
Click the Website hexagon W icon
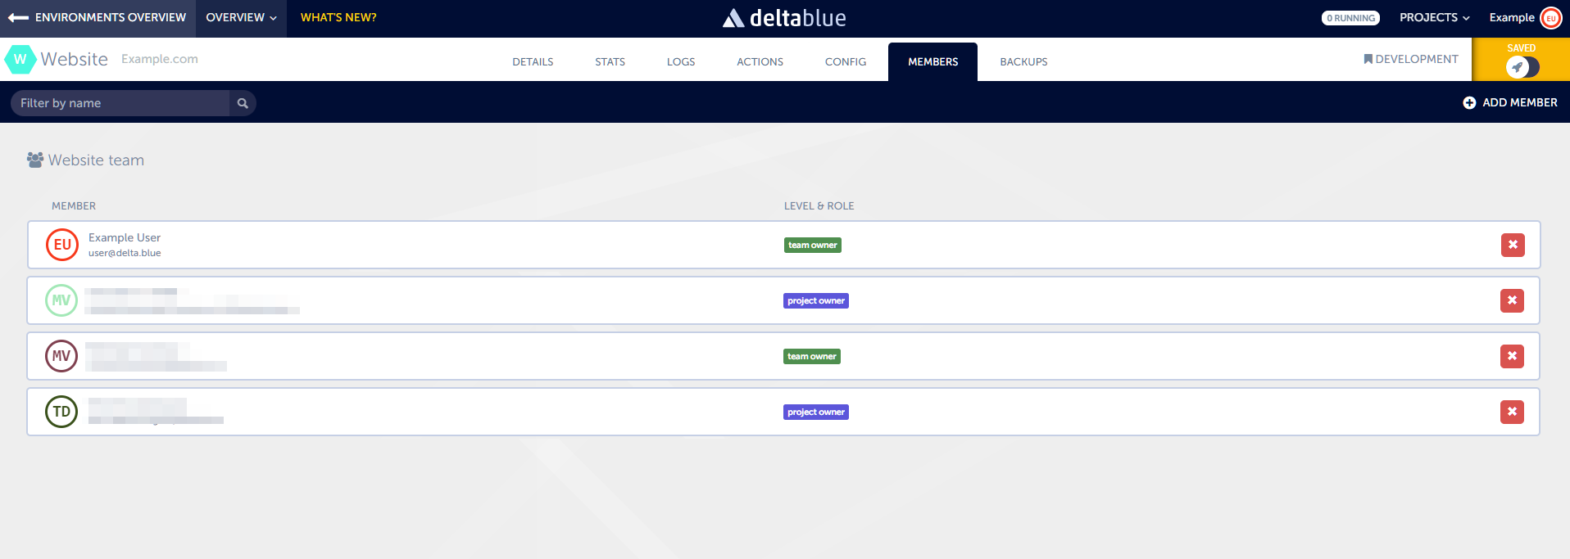tap(20, 60)
